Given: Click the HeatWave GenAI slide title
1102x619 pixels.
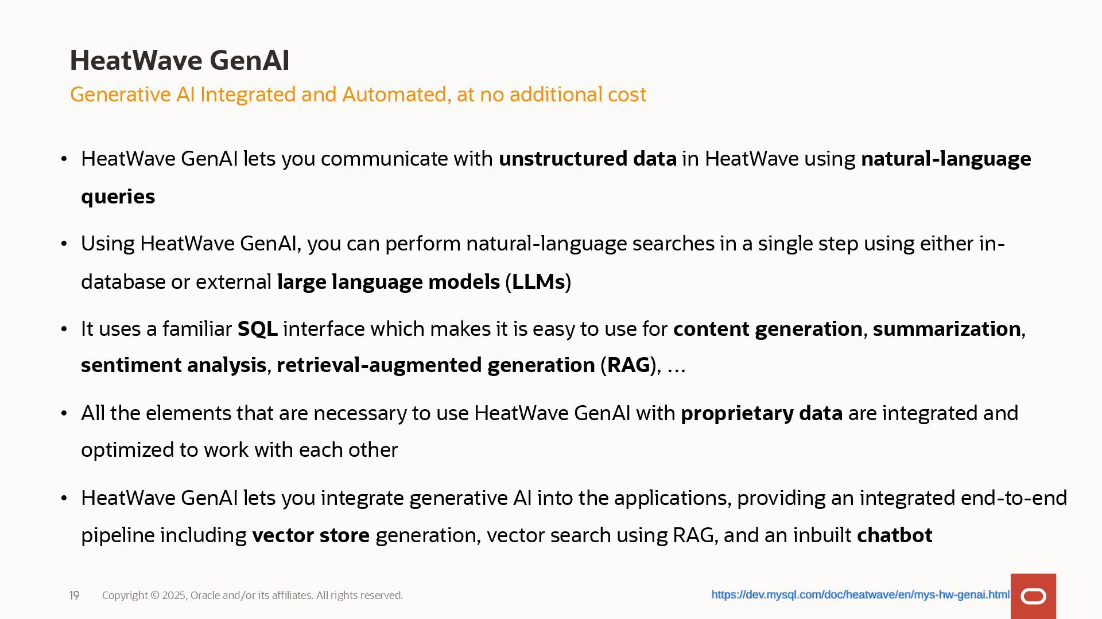Looking at the screenshot, I should pyautogui.click(x=180, y=60).
